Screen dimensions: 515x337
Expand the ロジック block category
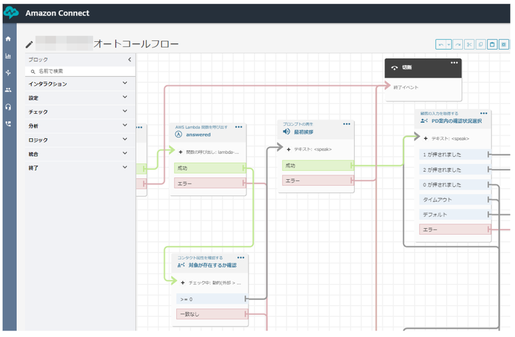(80, 140)
